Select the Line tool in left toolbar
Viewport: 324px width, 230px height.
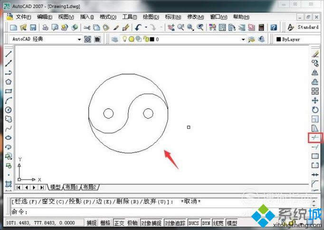8,54
